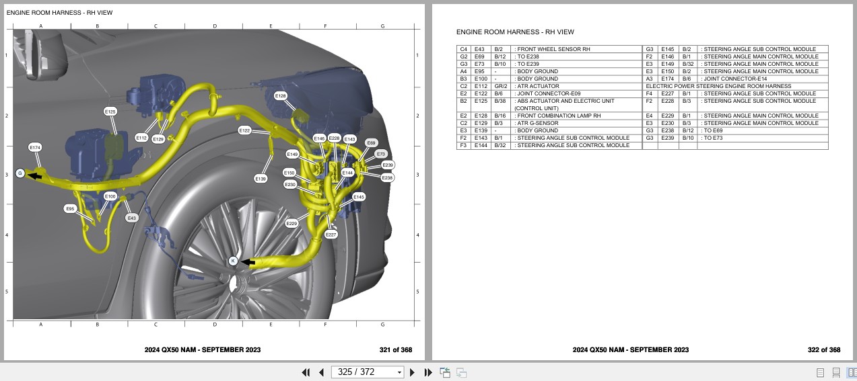Go to the next page
The image size is (857, 381).
click(412, 372)
